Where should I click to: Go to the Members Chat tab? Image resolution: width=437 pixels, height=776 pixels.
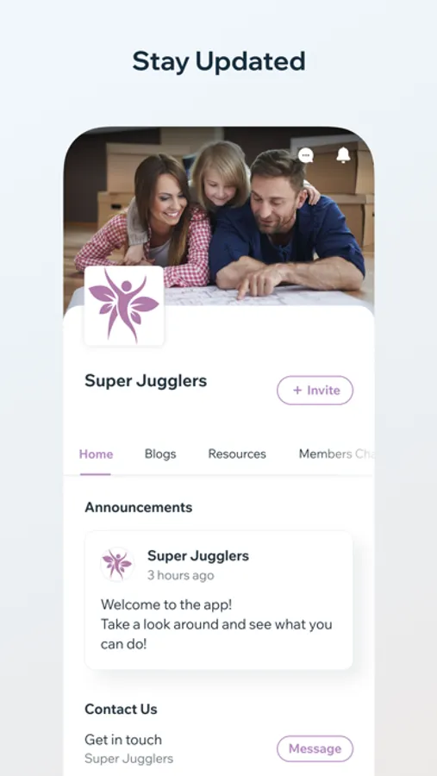tap(335, 454)
